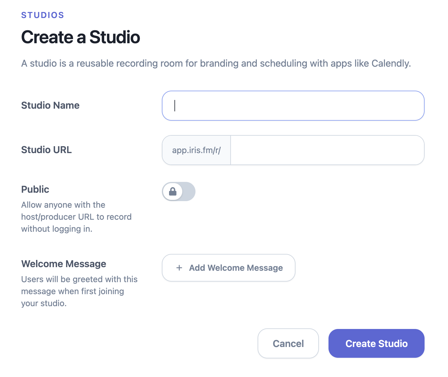Click the plus icon beside Add Welcome Message
The height and width of the screenshot is (377, 448).
tap(179, 268)
